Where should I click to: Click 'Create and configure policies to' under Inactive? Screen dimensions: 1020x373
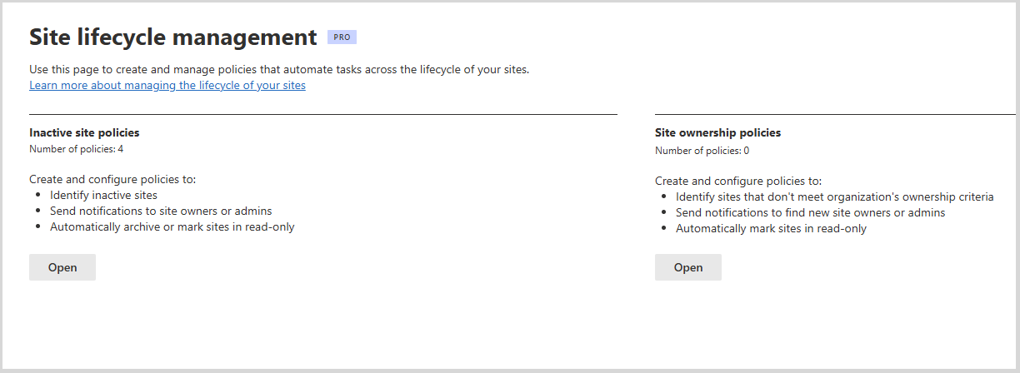click(112, 179)
